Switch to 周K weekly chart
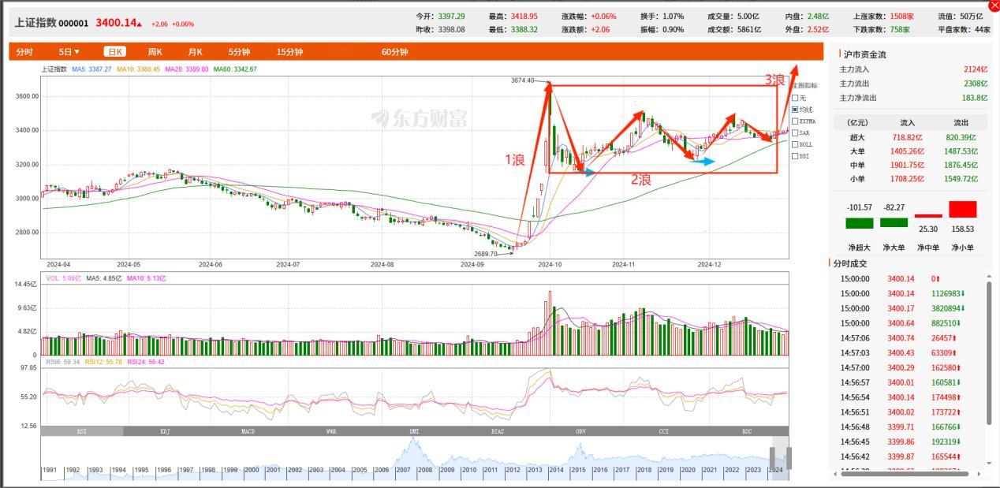This screenshot has height=488, width=1000. pyautogui.click(x=155, y=52)
